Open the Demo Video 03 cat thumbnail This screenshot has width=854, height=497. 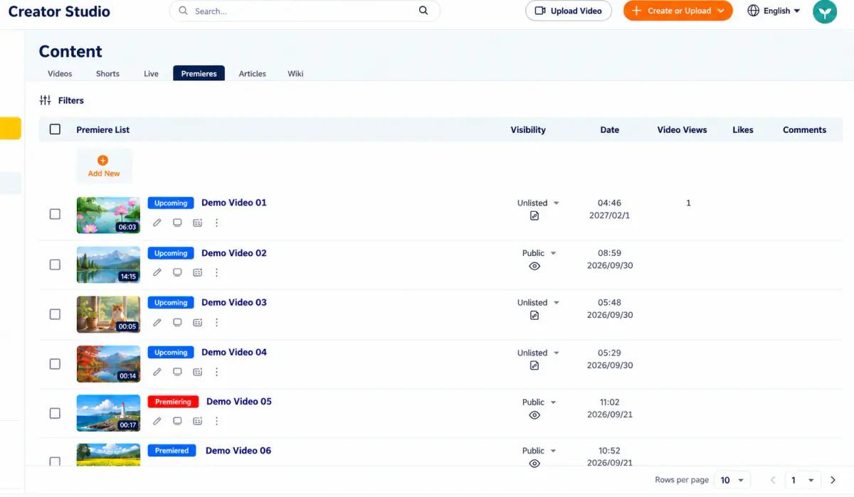pos(108,314)
